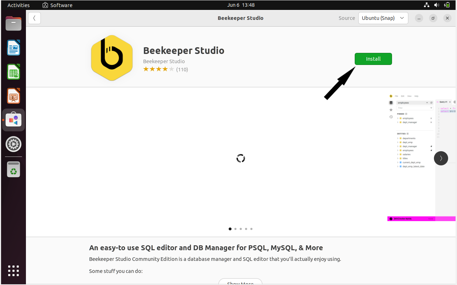Open the Source dropdown Ubuntu (Snap)
Viewport: 457px width, 285px height.
tap(383, 18)
